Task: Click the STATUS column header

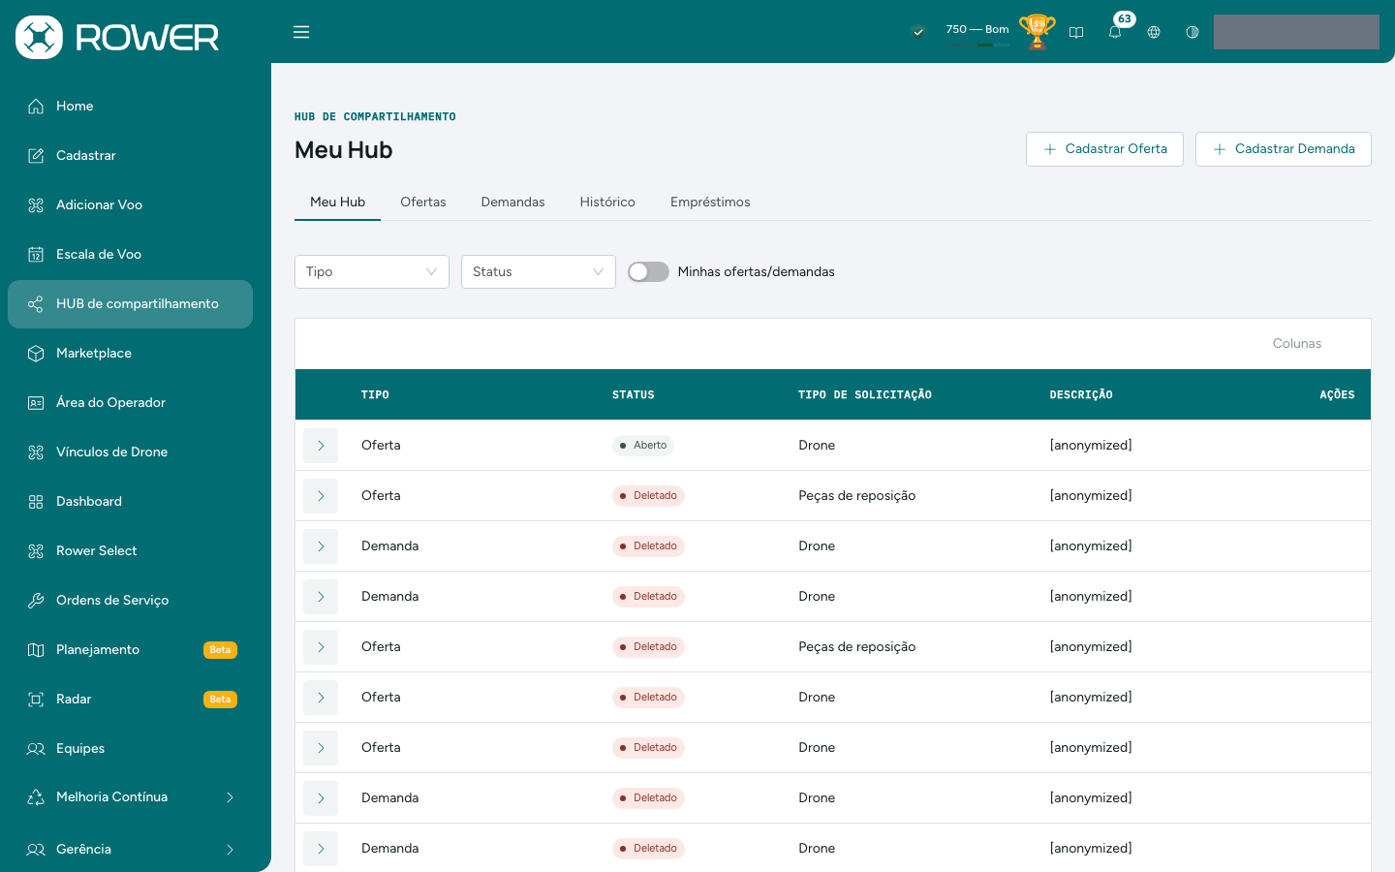Action: click(x=634, y=394)
